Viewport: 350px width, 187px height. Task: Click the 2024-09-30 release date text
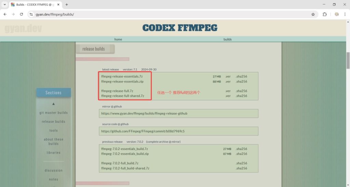(x=149, y=69)
